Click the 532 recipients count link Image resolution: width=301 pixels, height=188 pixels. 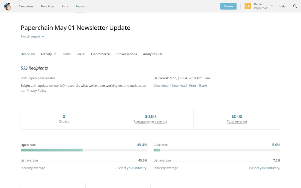tap(24, 68)
